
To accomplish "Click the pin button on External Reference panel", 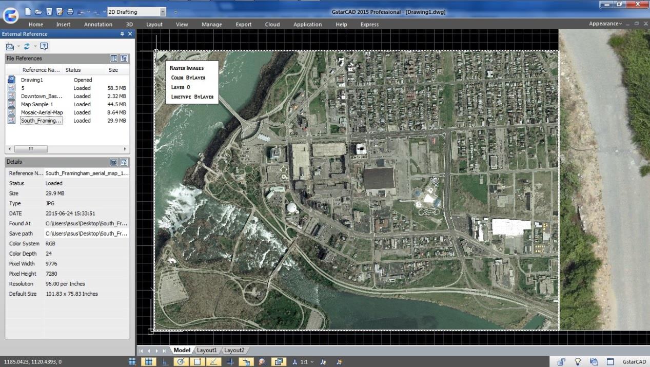I will (123, 33).
